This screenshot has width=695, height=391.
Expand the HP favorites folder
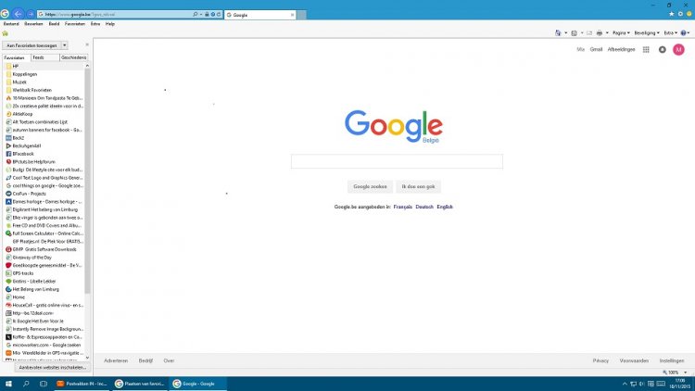pyautogui.click(x=16, y=66)
